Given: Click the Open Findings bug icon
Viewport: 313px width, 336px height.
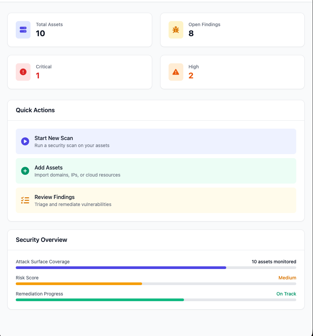Looking at the screenshot, I should pyautogui.click(x=176, y=30).
